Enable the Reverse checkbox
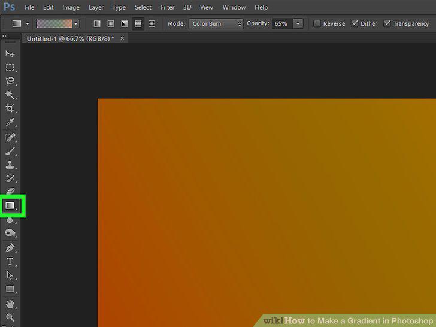The height and width of the screenshot is (327, 436). coord(317,23)
